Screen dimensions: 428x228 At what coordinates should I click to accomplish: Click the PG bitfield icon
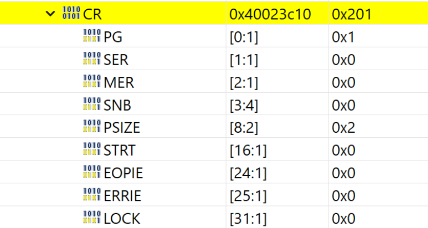click(x=92, y=37)
